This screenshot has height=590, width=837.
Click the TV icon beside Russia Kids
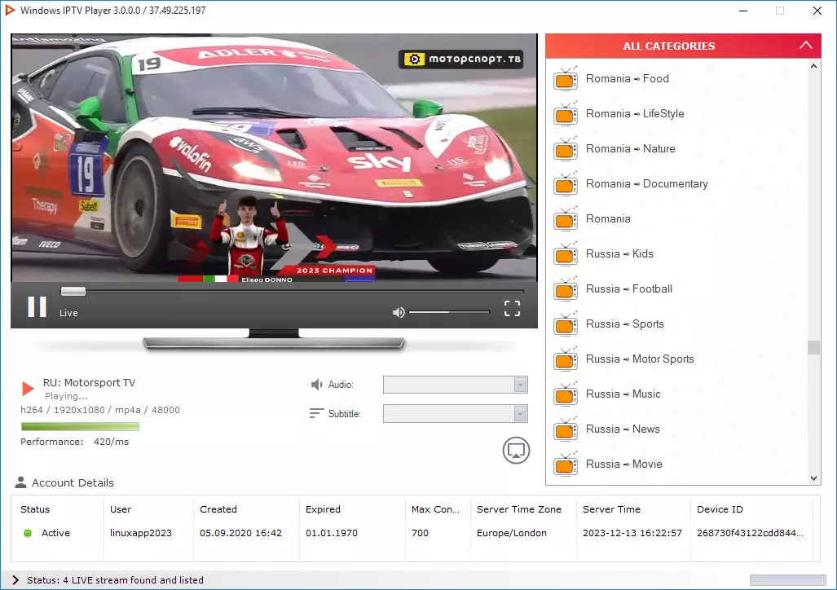566,254
